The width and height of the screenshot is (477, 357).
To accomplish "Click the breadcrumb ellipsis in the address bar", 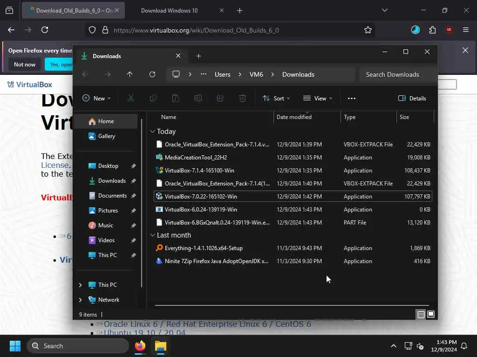I will click(x=204, y=74).
